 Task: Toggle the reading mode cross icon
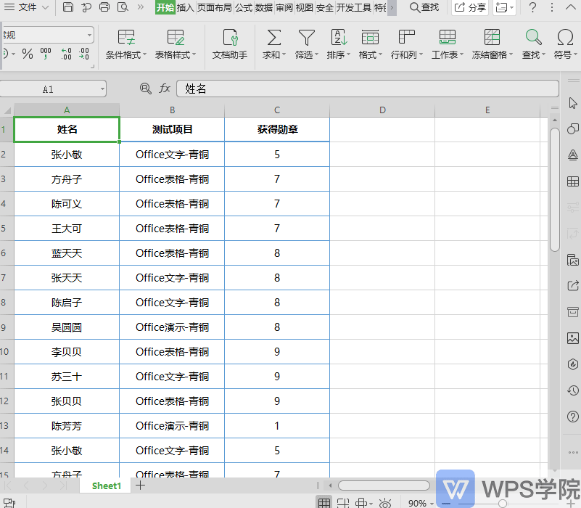pos(361,503)
